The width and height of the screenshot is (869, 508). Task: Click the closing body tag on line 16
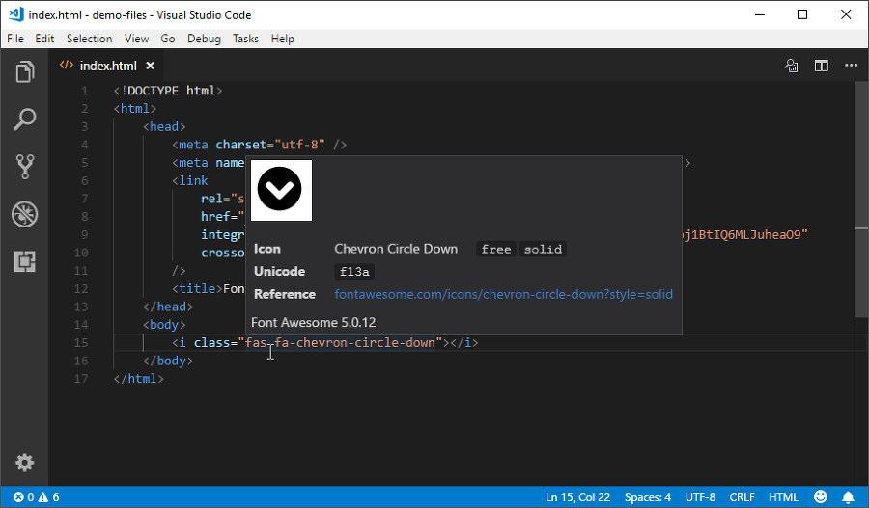167,361
